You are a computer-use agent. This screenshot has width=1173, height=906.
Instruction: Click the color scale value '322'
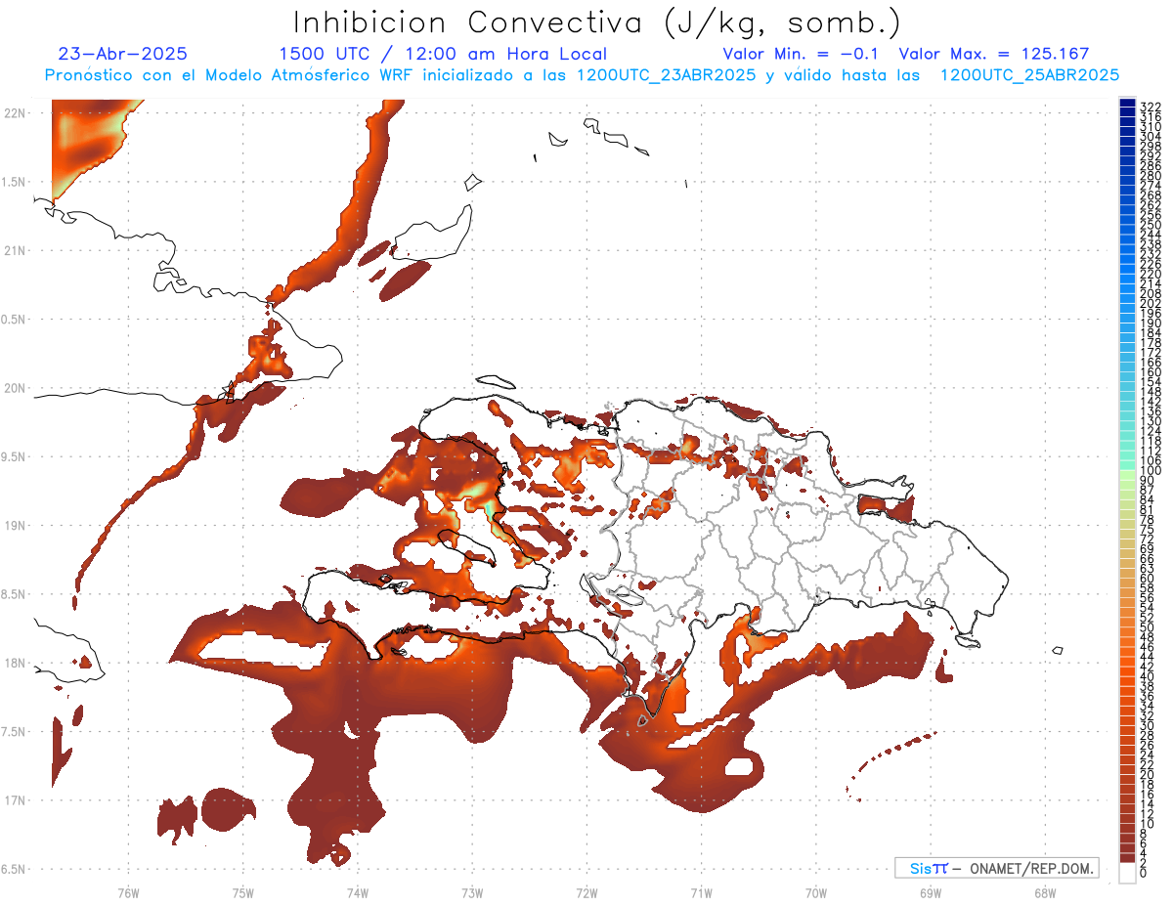coord(1150,106)
